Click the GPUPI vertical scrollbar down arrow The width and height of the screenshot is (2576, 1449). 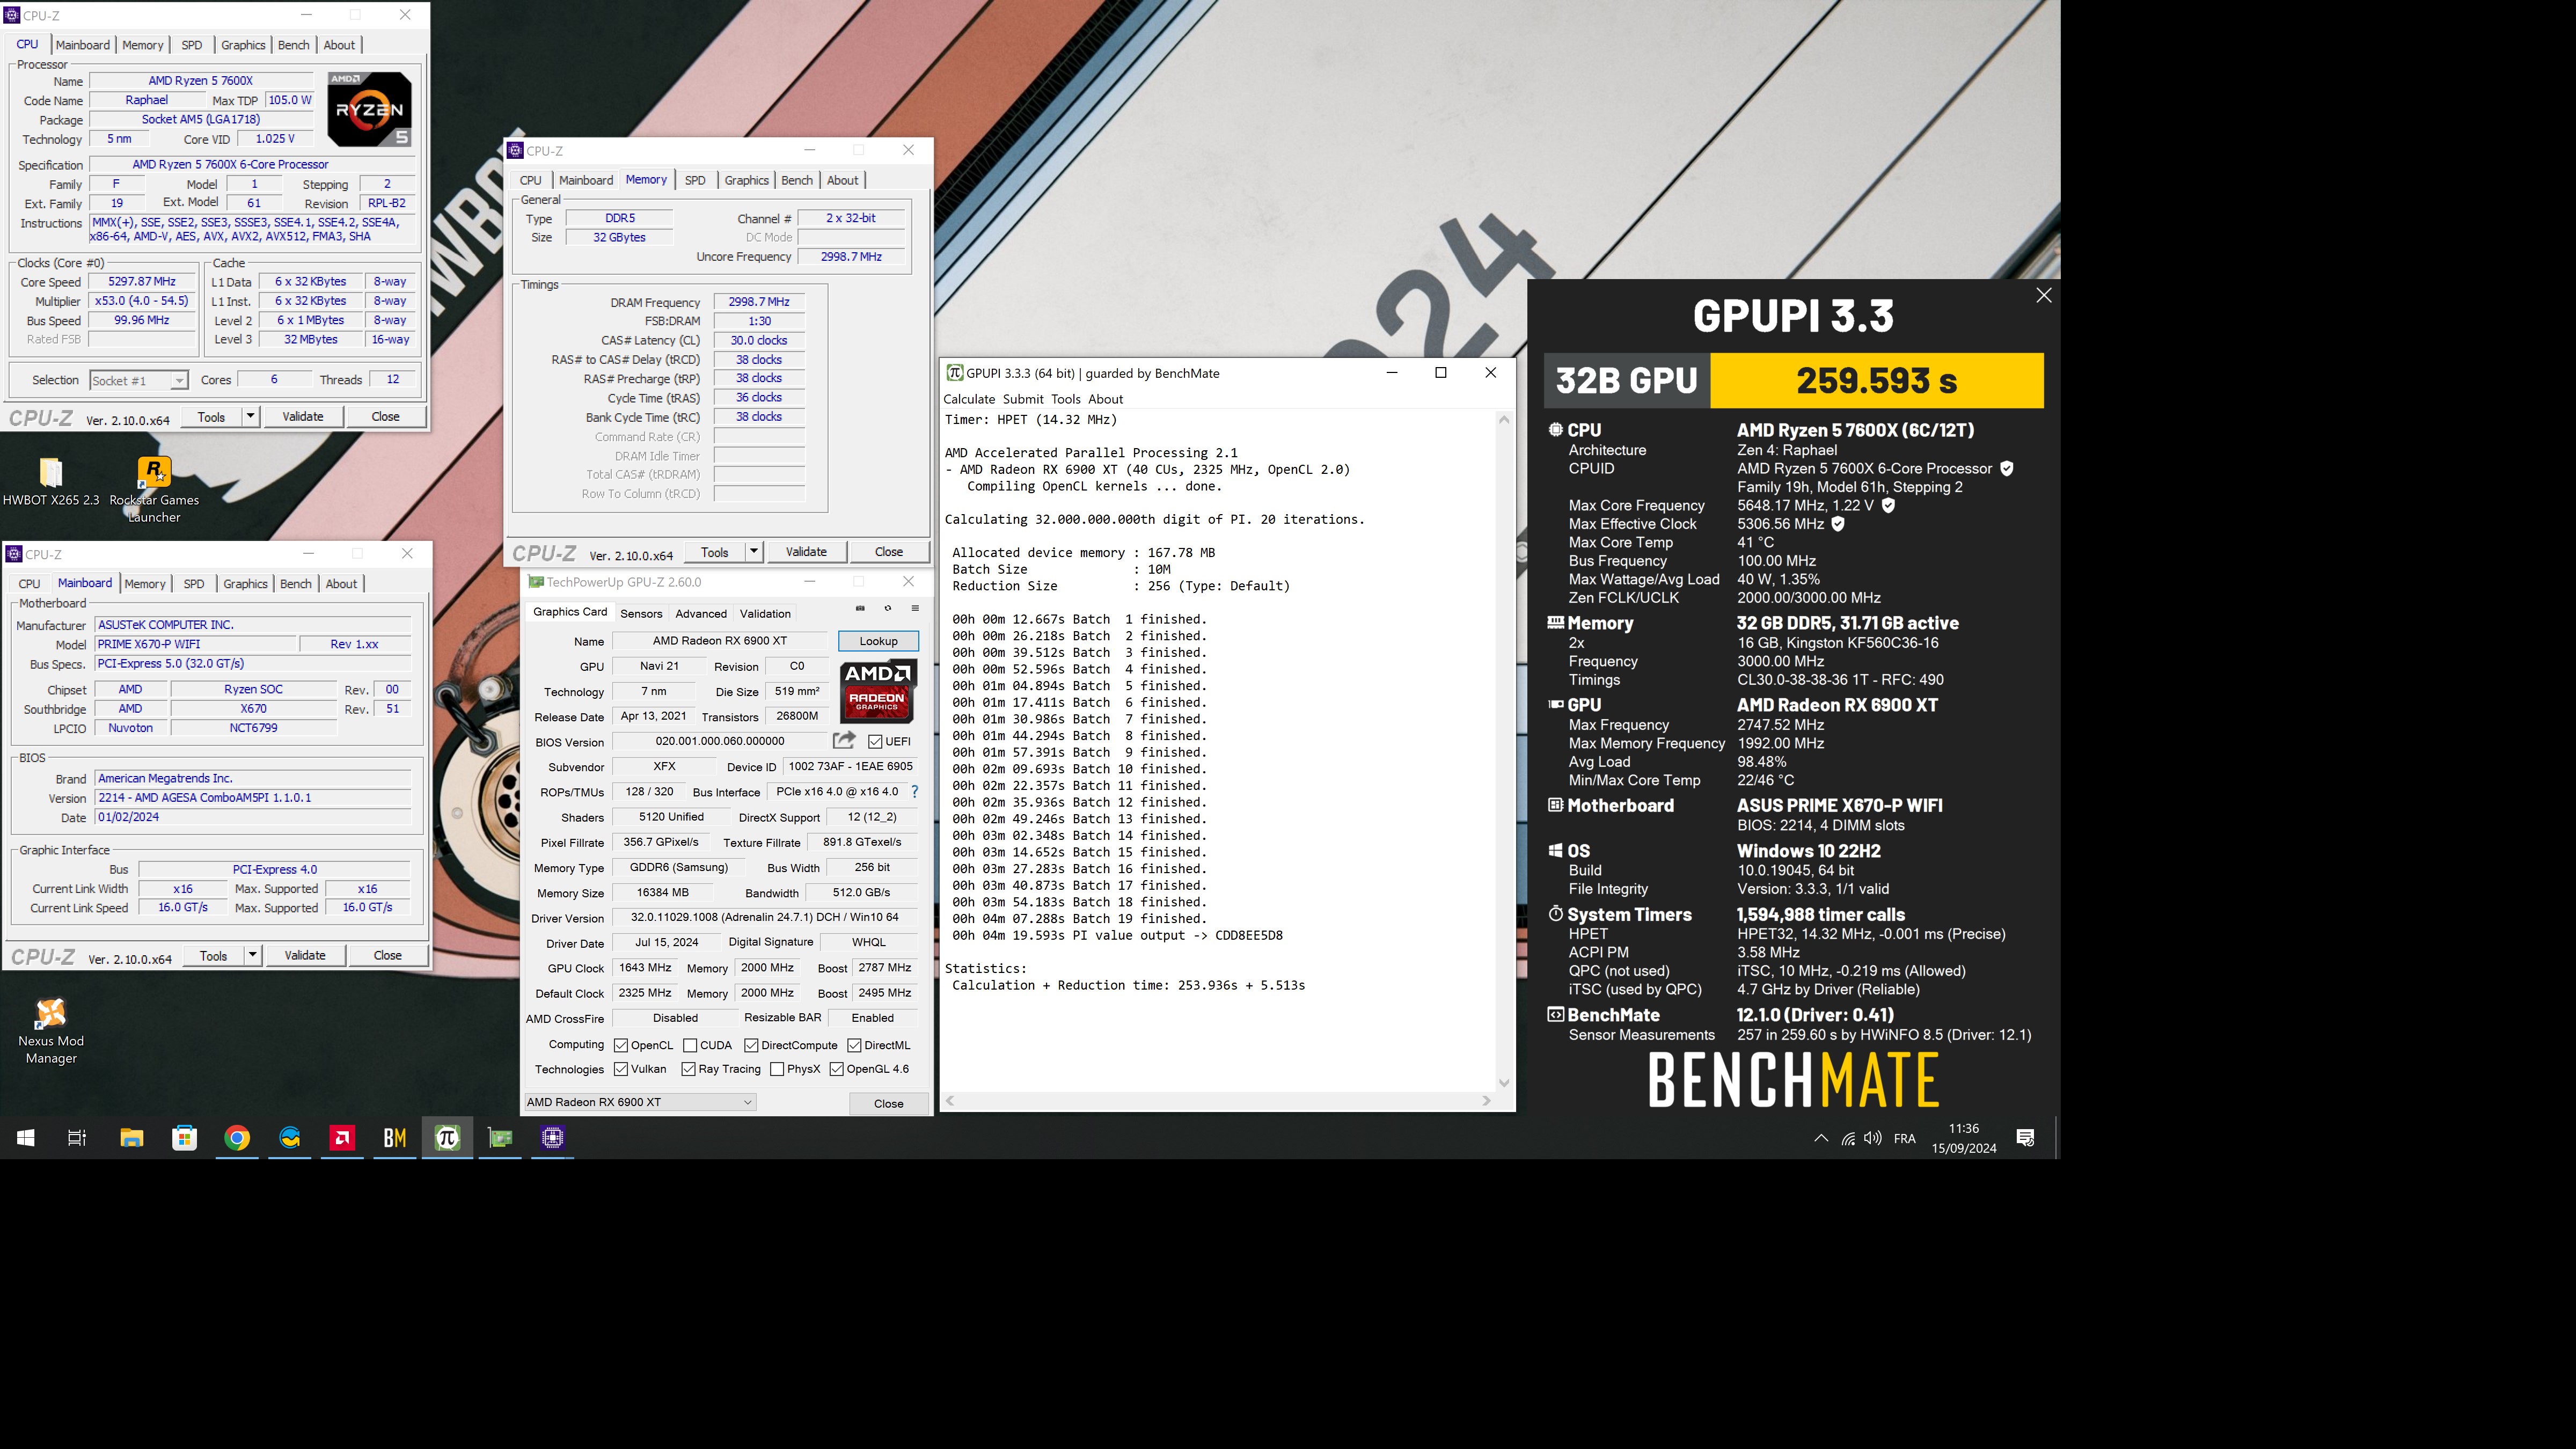(1503, 1083)
